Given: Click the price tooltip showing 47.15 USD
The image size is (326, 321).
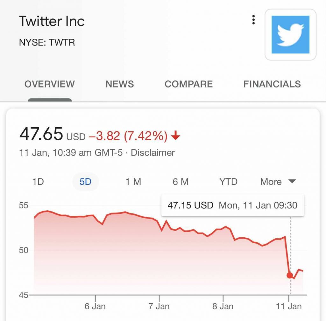Looking at the screenshot, I should pos(232,205).
